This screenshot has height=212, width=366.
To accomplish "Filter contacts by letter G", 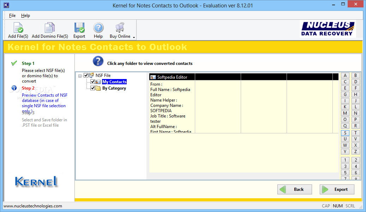I will pyautogui.click(x=345, y=95).
